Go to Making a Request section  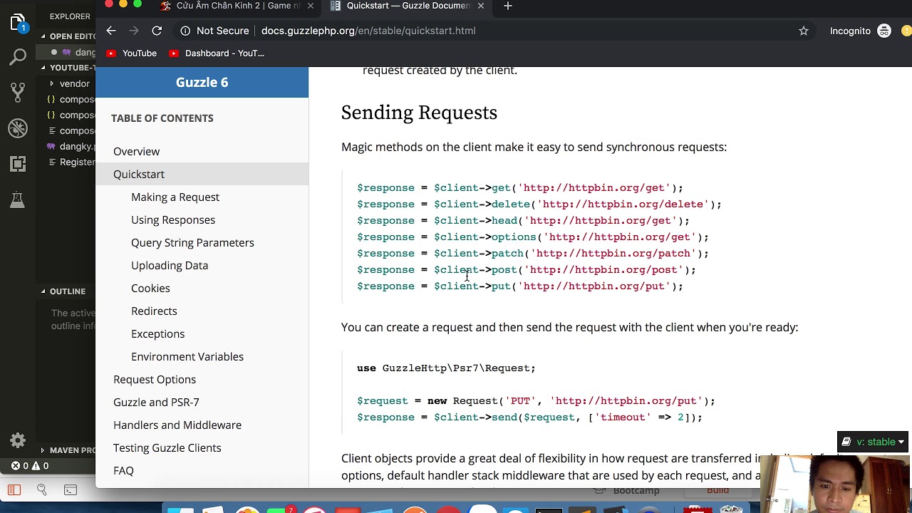(x=175, y=197)
